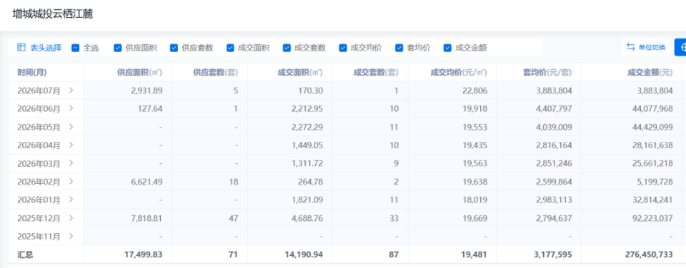Screen dimensions: 686x268
Task: Expand the 2026年07月 row
Action: 71,91
